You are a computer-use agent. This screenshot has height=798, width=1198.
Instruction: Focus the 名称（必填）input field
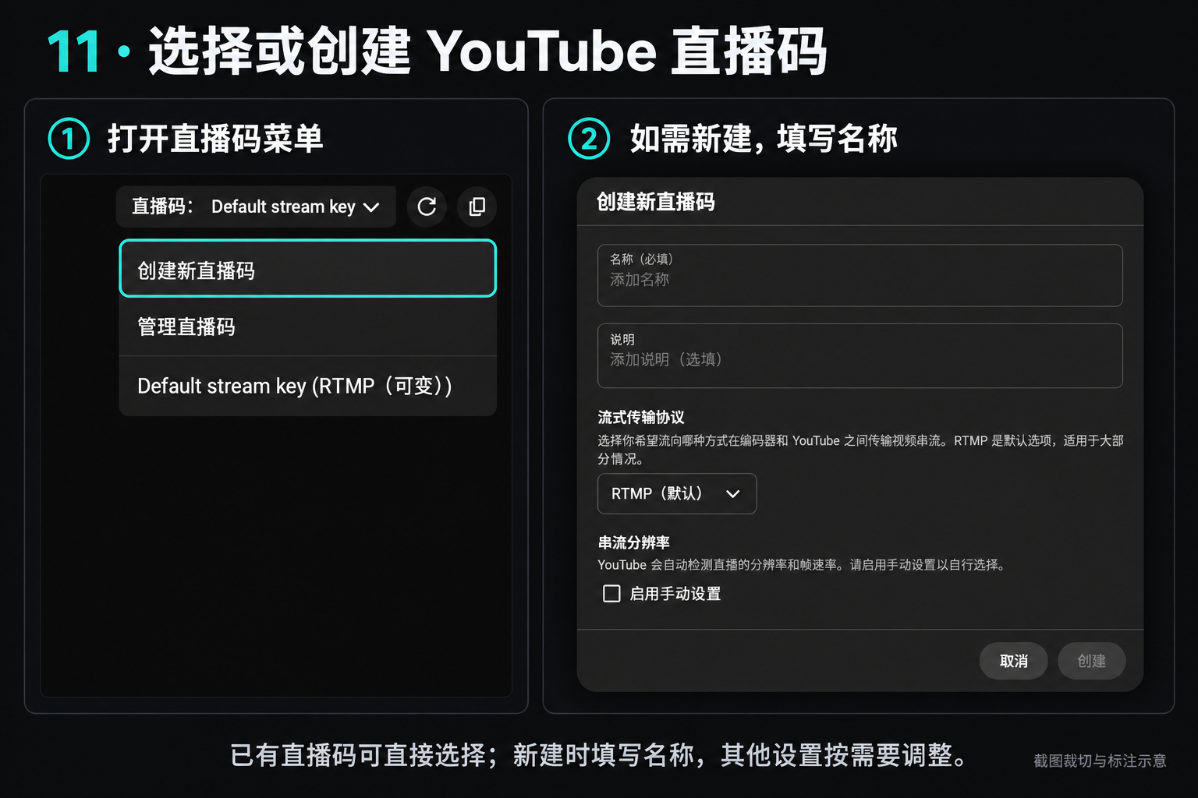coord(860,275)
